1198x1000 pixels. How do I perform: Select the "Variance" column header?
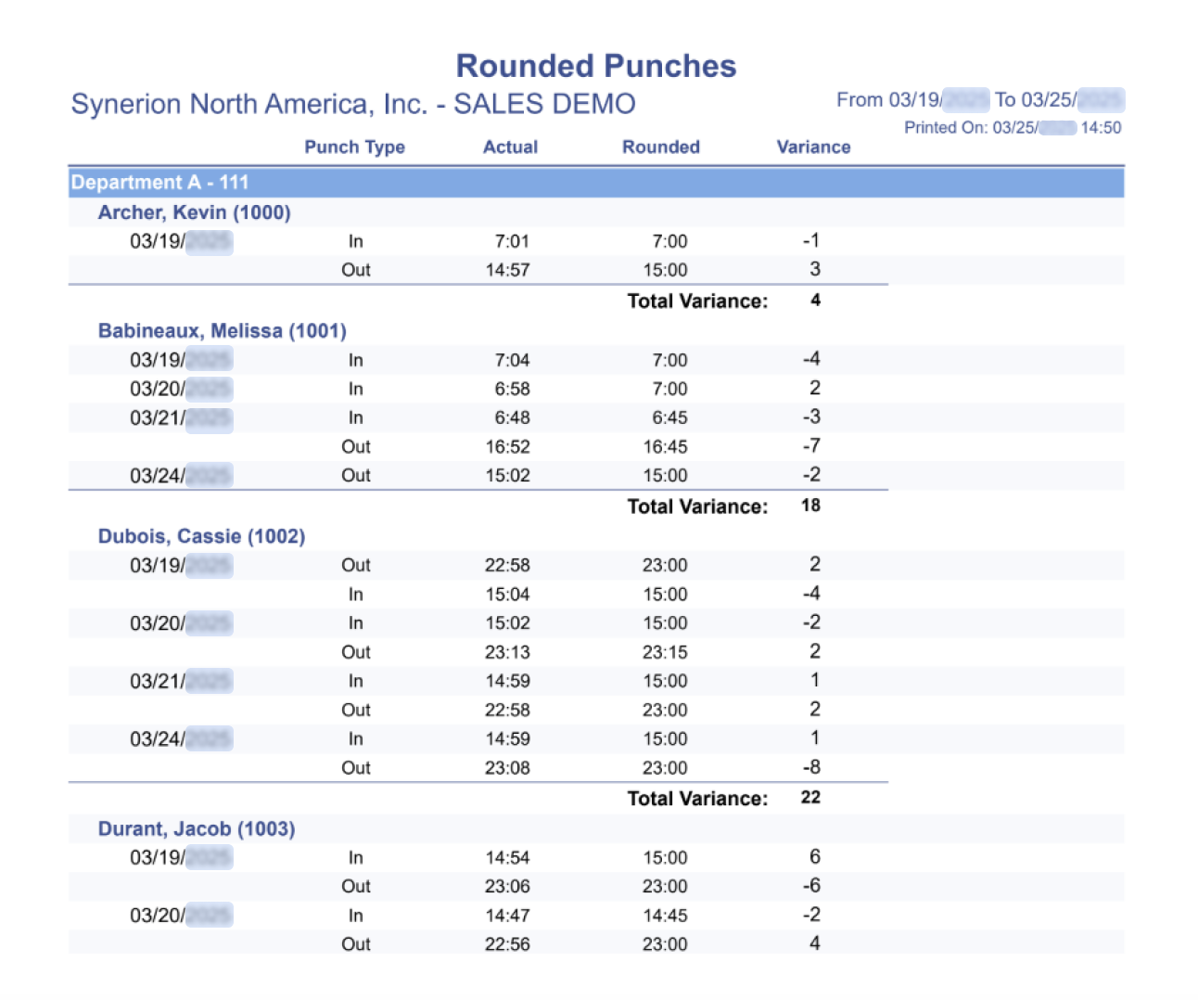click(x=813, y=147)
